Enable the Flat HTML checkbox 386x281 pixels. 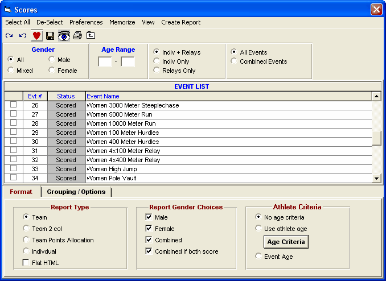[x=26, y=263]
